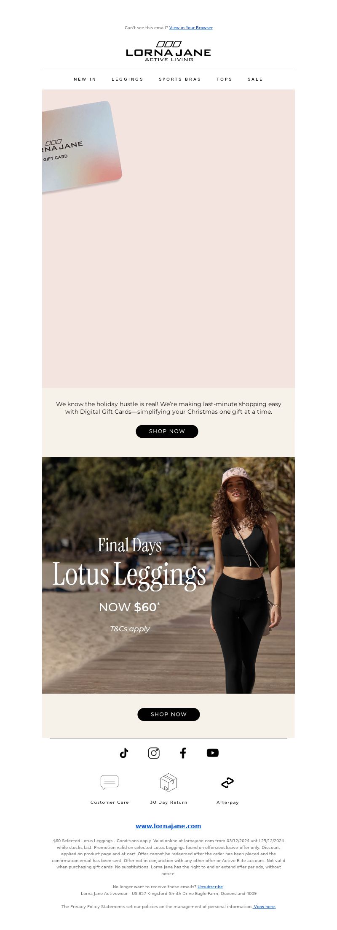Select the SPORTS BRAS menu item
Viewport: 337px width, 930px height.
pos(180,79)
